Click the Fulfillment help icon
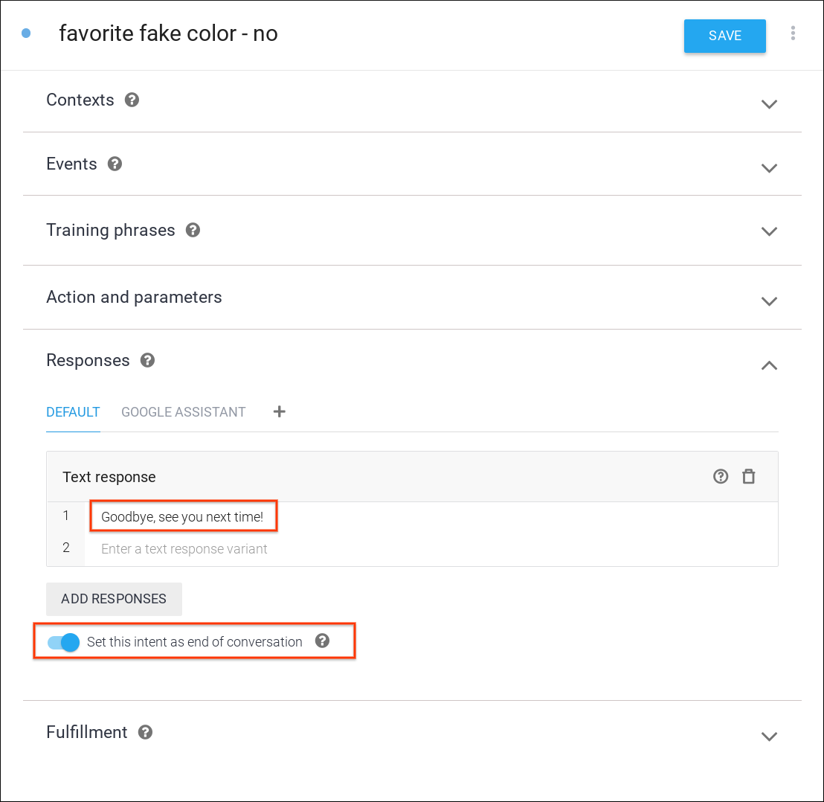824x802 pixels. pyautogui.click(x=146, y=732)
